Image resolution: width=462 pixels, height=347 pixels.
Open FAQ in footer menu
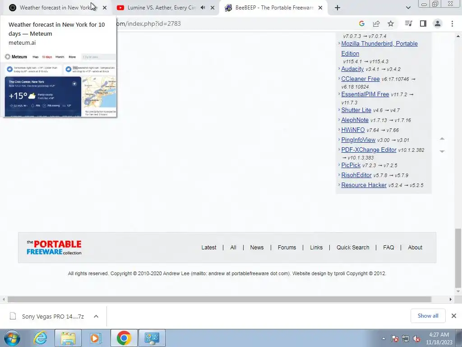click(388, 248)
